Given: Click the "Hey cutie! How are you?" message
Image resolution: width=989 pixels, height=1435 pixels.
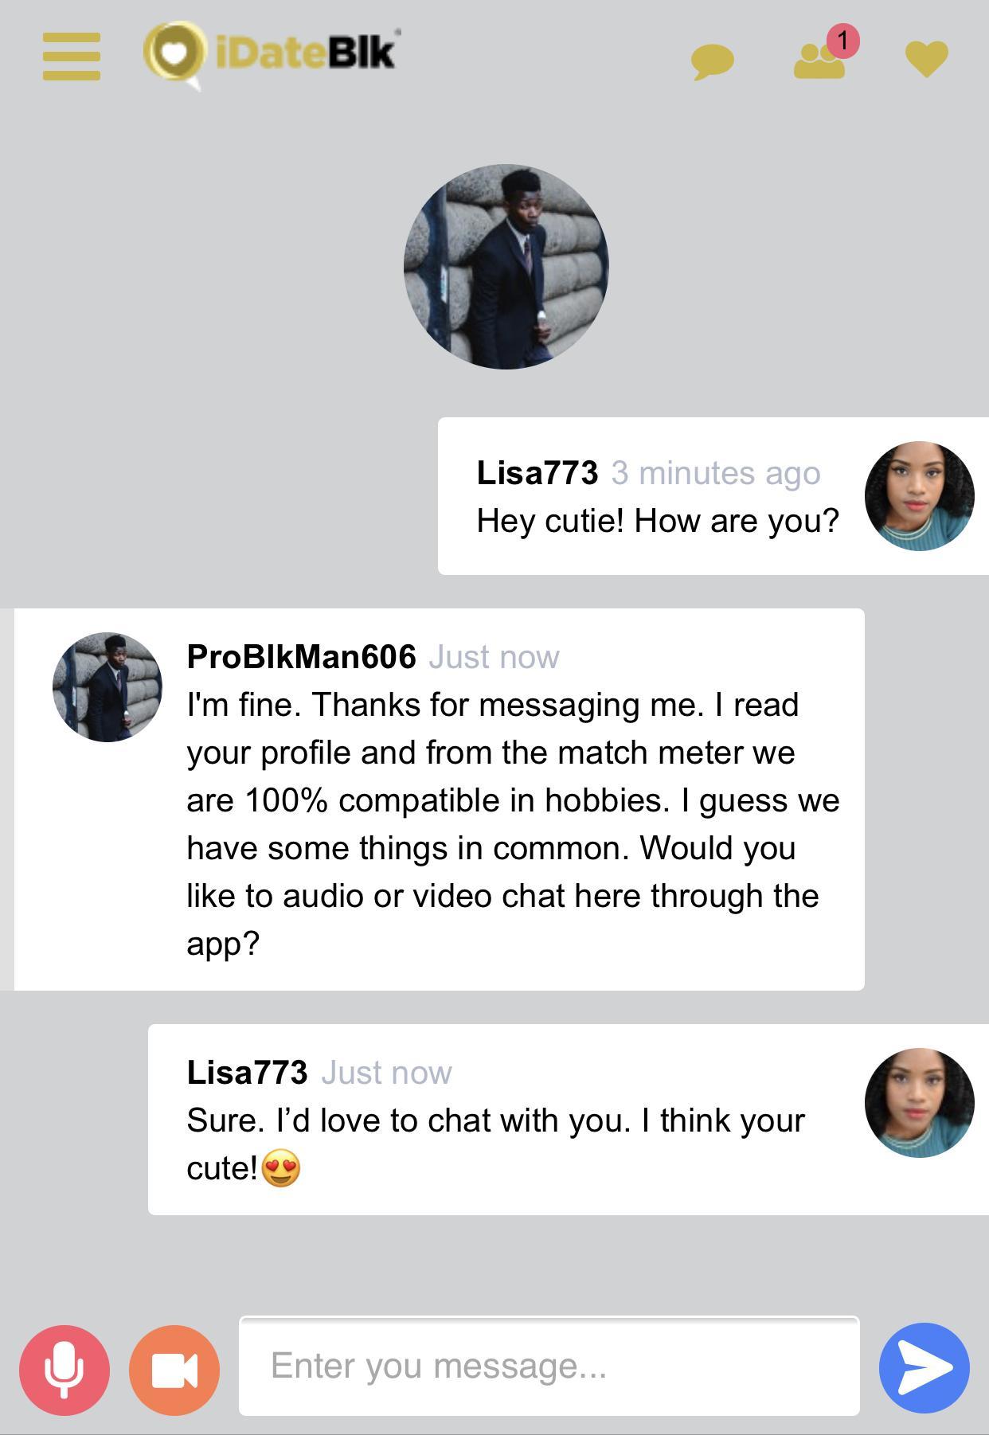Looking at the screenshot, I should pos(658,521).
